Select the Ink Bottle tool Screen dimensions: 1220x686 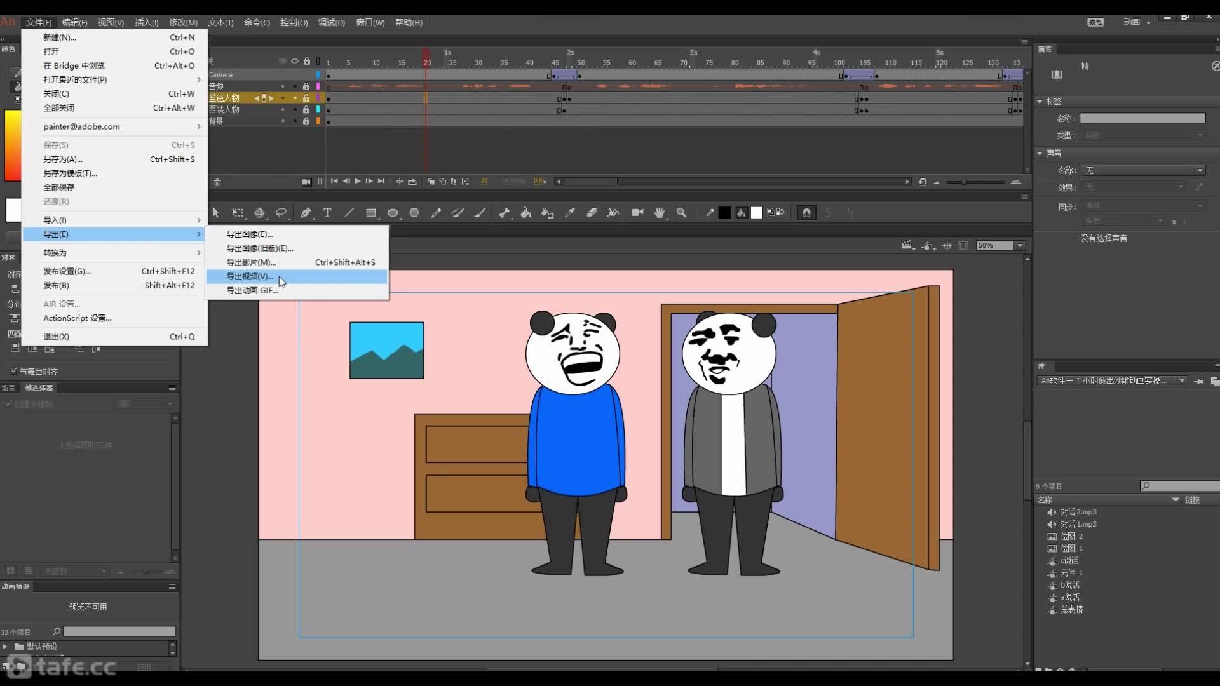(547, 213)
